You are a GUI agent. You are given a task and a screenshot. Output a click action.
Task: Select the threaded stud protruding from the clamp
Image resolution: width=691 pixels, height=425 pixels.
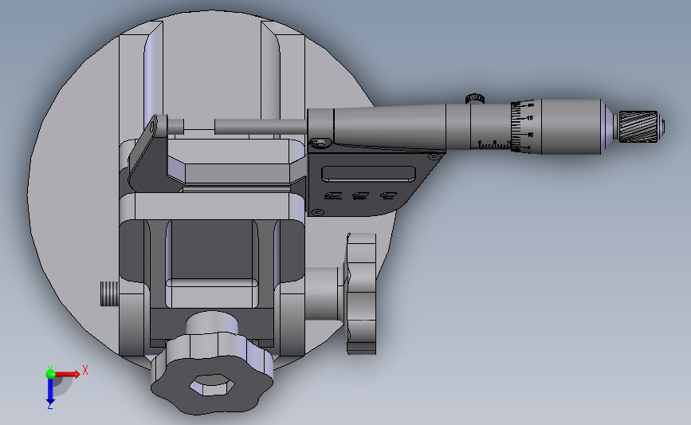(109, 293)
